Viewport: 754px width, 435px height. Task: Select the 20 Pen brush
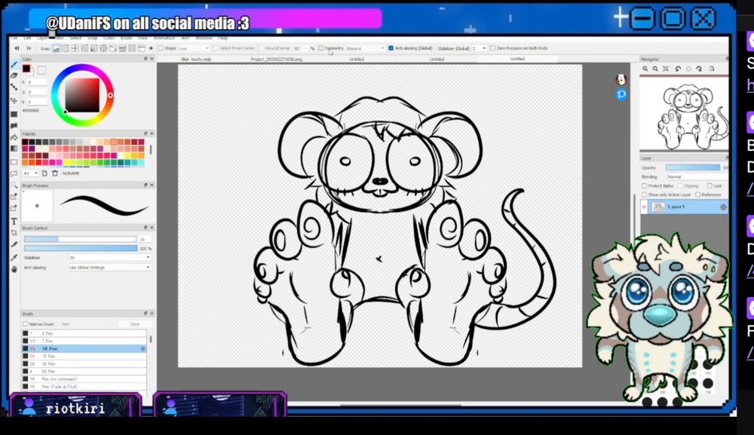point(84,364)
